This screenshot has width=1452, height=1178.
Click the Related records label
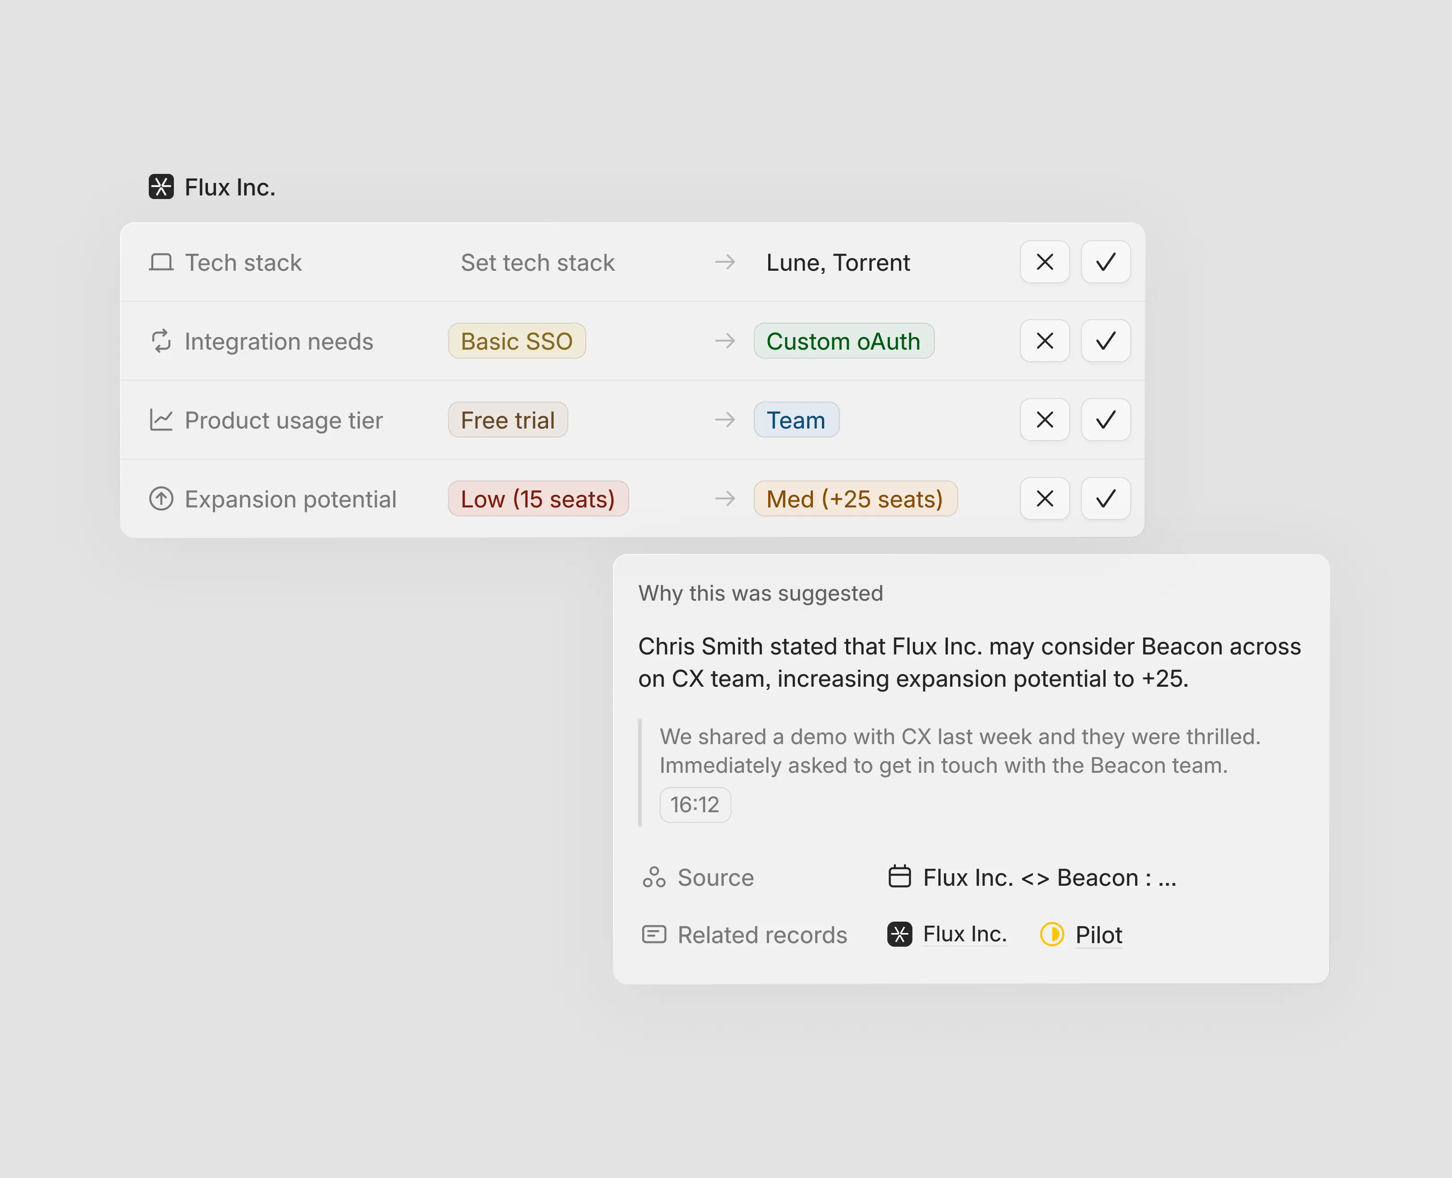763,935
